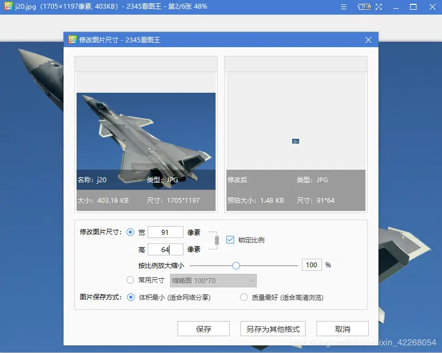Click the scale percentage slider handle
This screenshot has height=353, width=442.
click(236, 266)
